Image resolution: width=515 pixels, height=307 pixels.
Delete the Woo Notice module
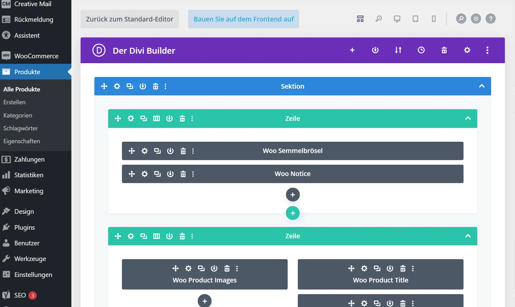[x=183, y=174]
